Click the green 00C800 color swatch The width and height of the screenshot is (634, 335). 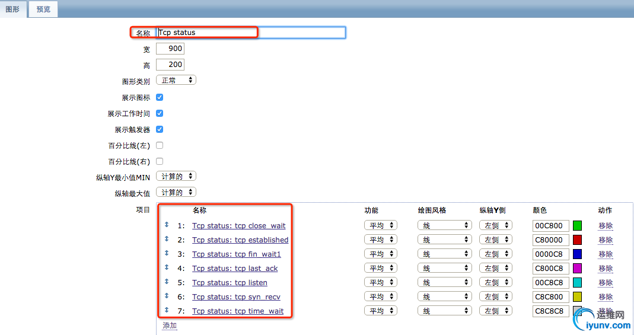(578, 225)
